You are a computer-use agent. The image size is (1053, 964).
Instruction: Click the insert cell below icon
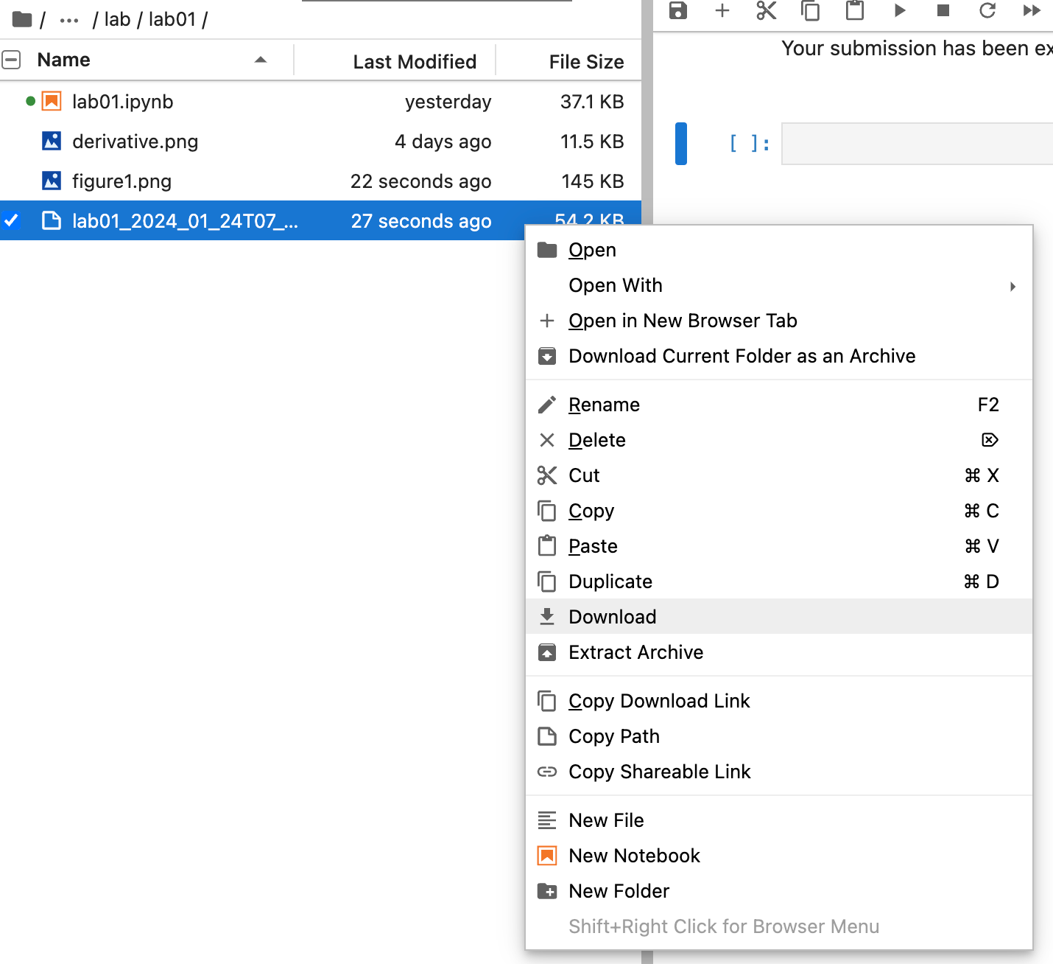tap(722, 11)
